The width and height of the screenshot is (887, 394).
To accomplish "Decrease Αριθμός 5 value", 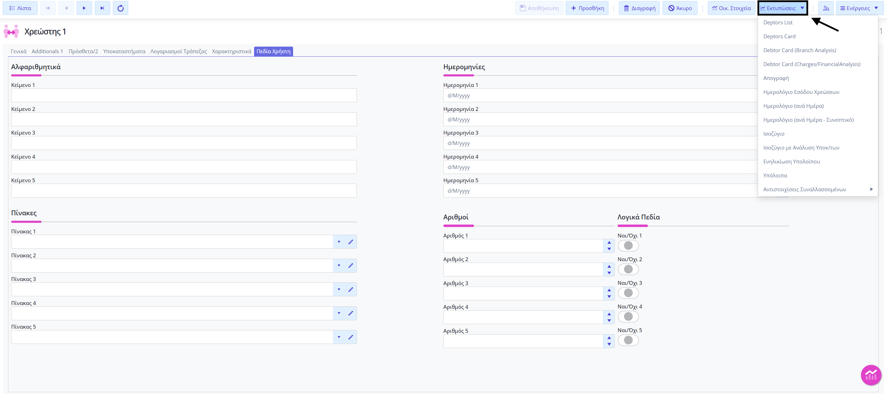I will [x=609, y=344].
